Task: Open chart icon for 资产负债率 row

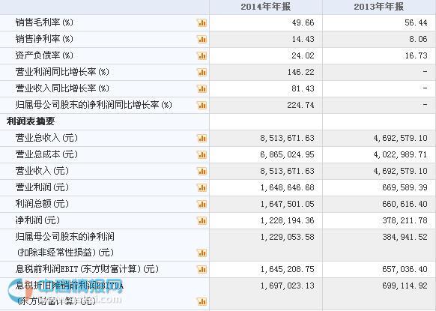Action: [x=202, y=55]
